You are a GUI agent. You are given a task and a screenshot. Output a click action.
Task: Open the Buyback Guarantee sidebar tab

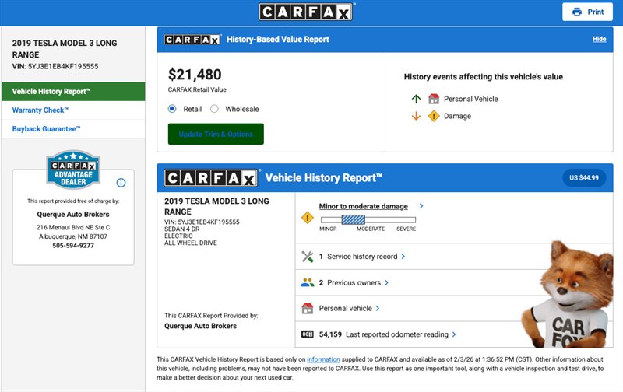(46, 129)
